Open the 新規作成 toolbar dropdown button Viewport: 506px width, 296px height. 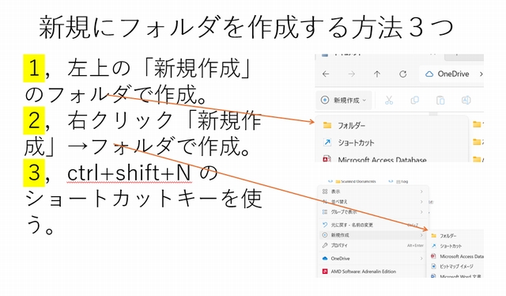[344, 101]
